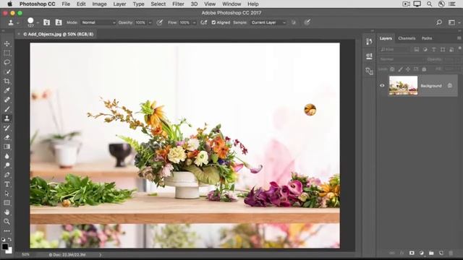The image size is (463, 260).
Task: Create a new group folder
Action: tap(431, 253)
